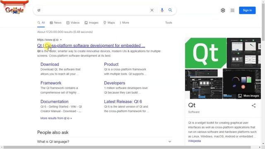Open the Product sitelink
The height and width of the screenshot is (149, 265).
111,65
